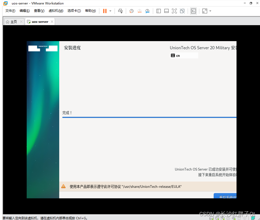Viewport: 260px width, 220px height.
Task: Click the 完成！ status text
Action: coord(67,113)
